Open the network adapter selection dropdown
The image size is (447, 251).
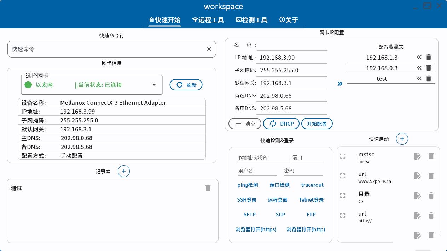154,85
